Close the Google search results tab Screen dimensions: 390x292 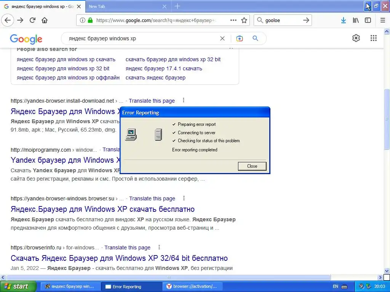79,6
